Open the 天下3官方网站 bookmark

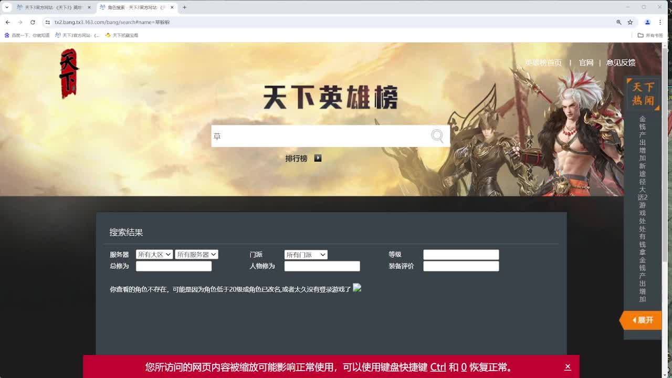pos(77,35)
